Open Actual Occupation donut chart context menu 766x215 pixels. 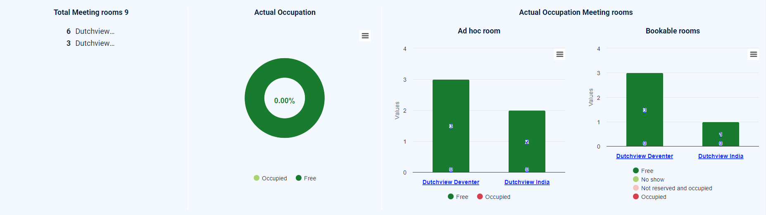pyautogui.click(x=365, y=36)
